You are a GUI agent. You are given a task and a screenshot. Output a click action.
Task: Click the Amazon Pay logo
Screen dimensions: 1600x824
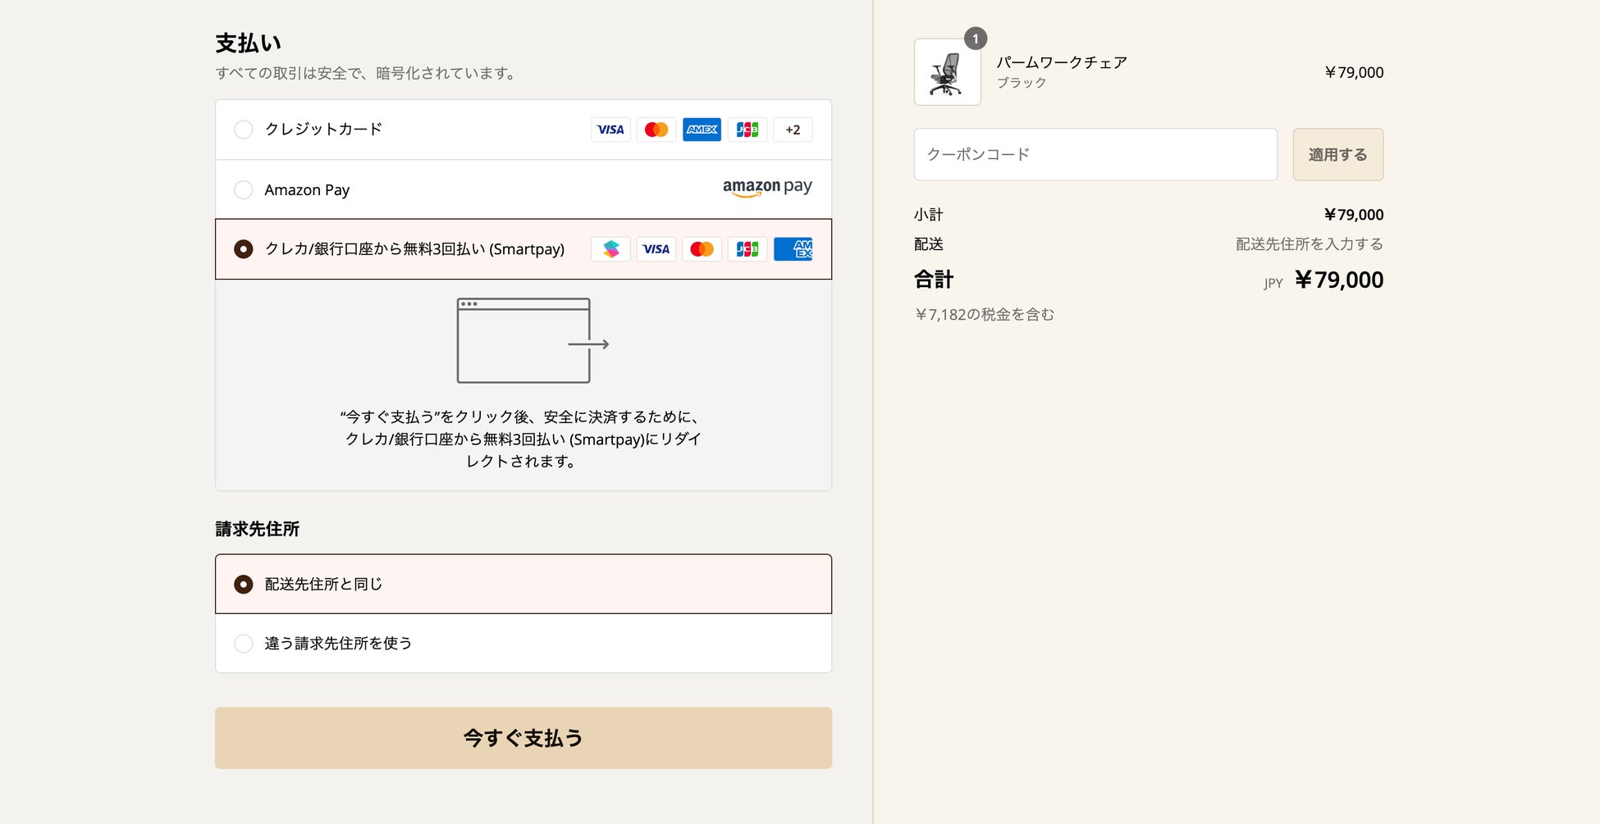pos(767,188)
